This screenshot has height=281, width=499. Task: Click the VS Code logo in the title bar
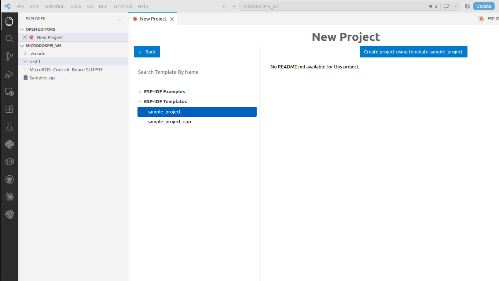point(7,6)
